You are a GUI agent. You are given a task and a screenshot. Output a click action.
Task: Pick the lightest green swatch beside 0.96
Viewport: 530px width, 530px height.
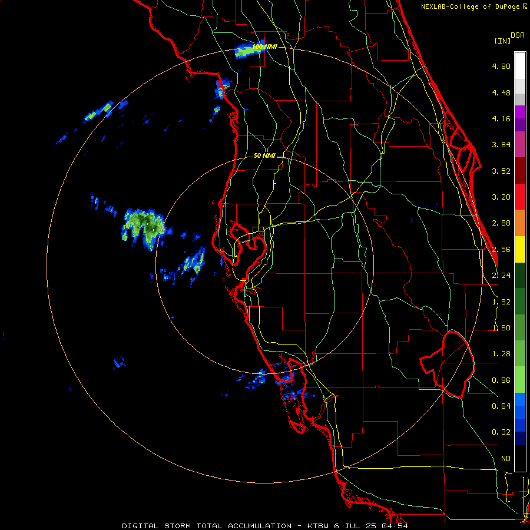pyautogui.click(x=520, y=380)
